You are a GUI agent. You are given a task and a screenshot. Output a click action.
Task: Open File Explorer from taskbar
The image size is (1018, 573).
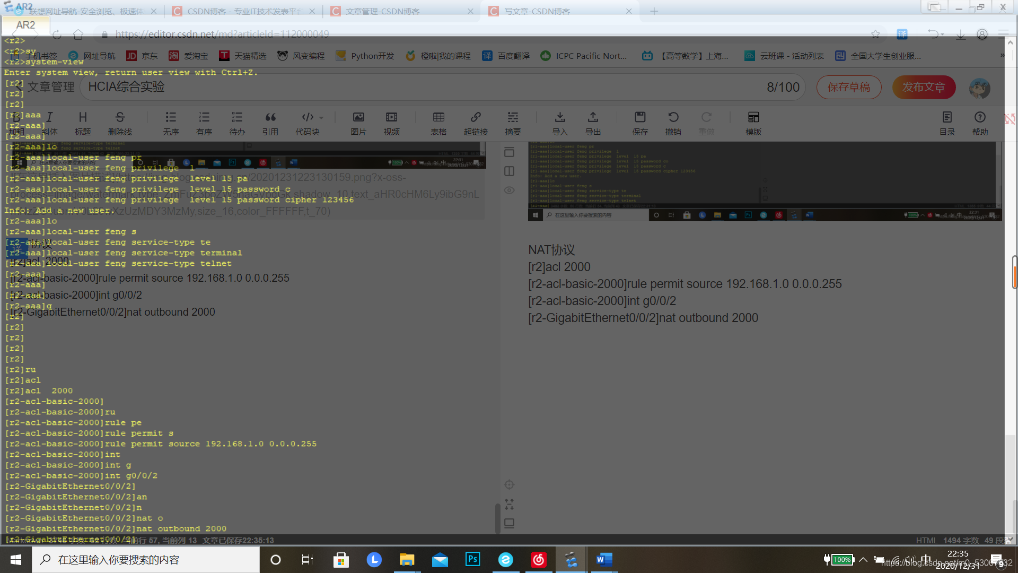click(407, 560)
